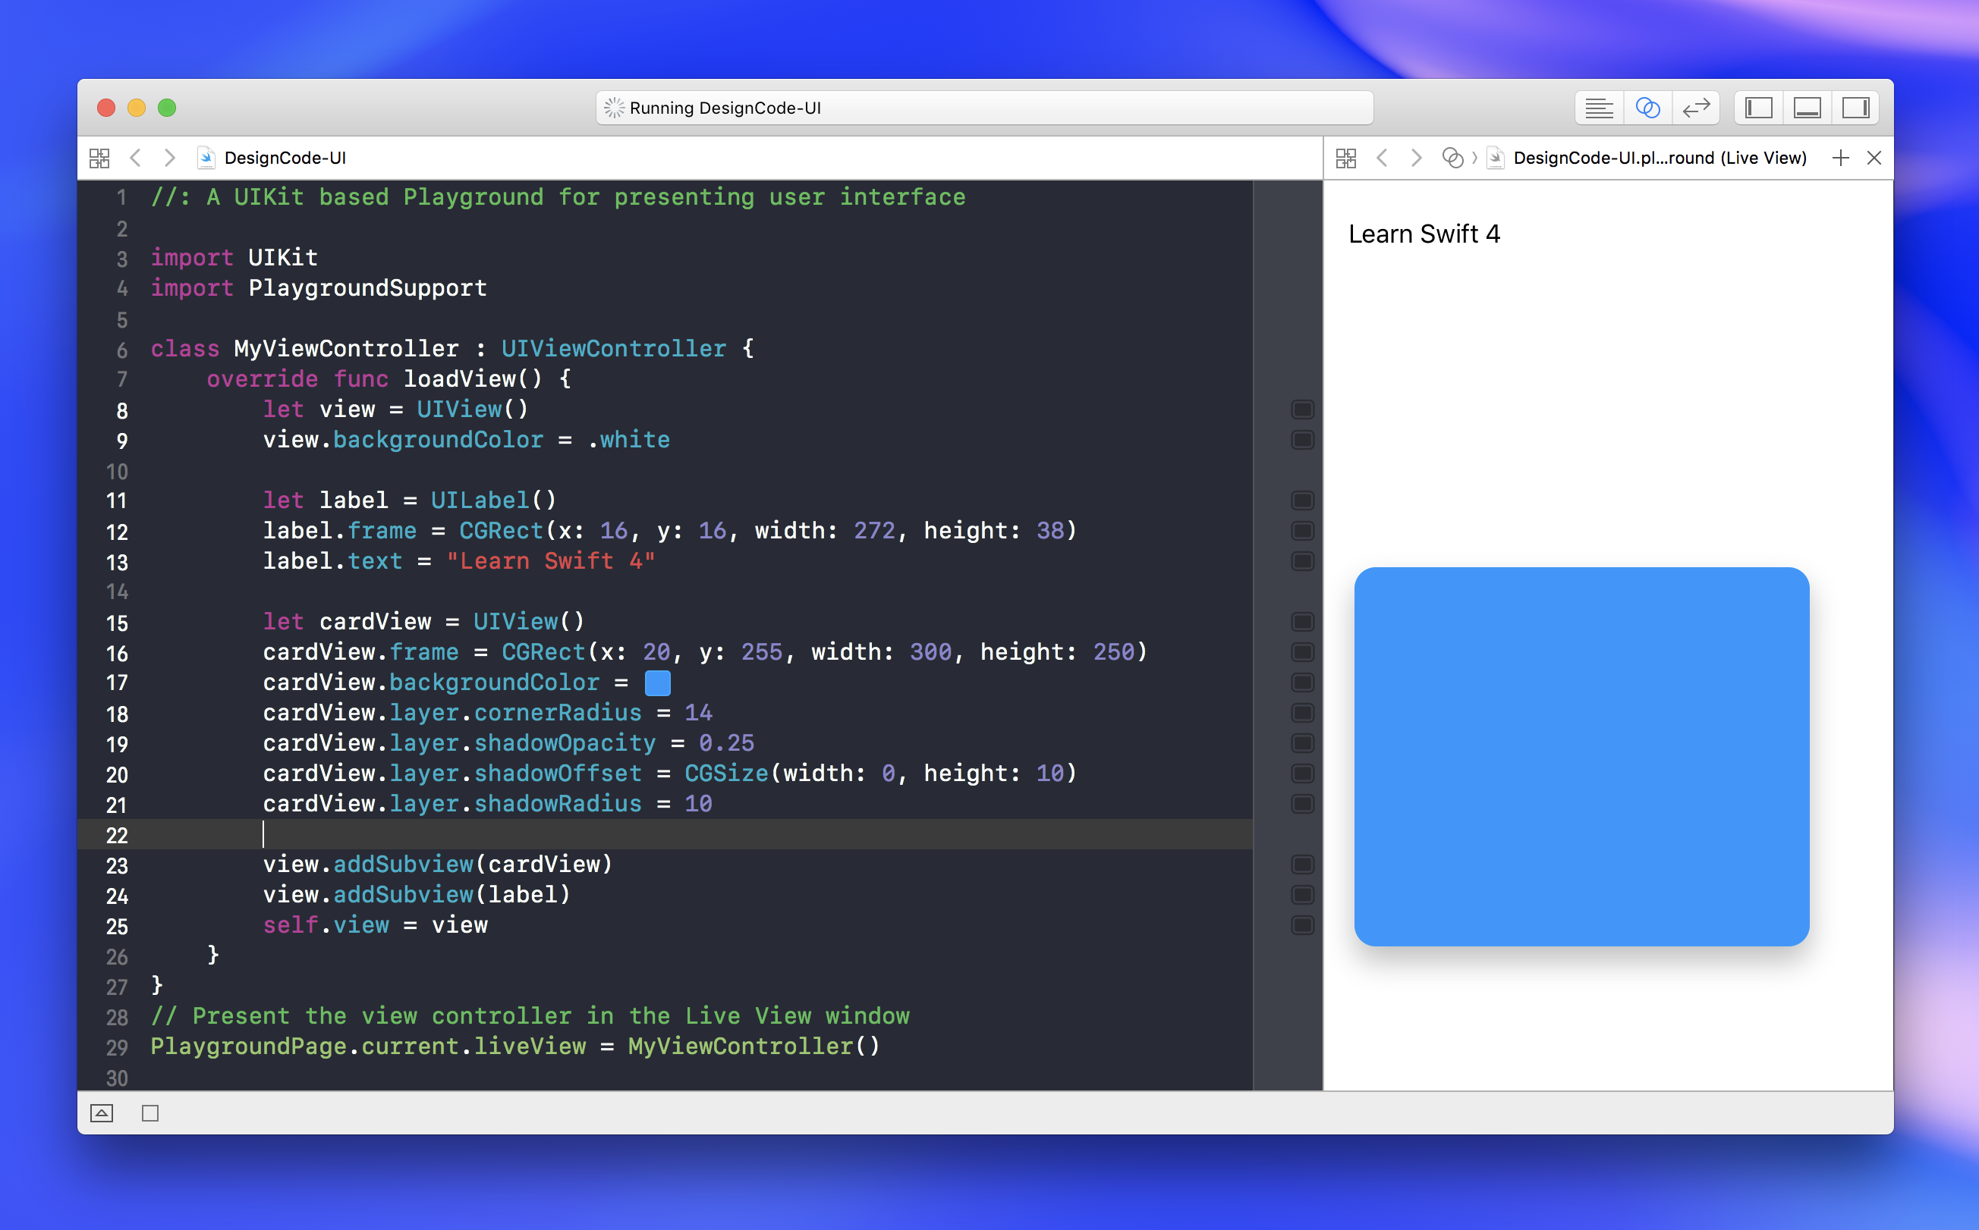The width and height of the screenshot is (1979, 1230).
Task: Click UIViewController on line 6
Action: coord(614,349)
